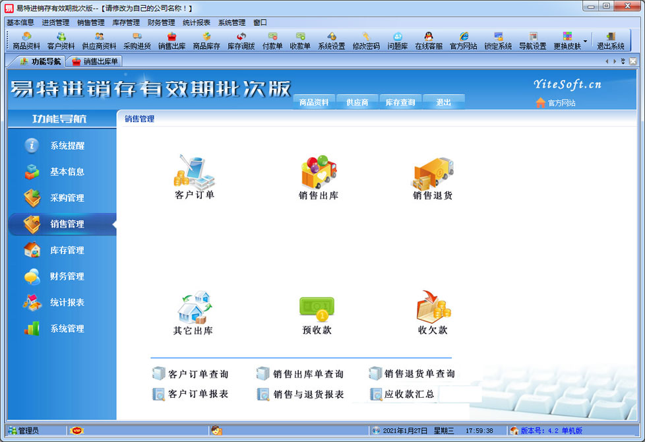Switch to the 销售出库单 tab

click(x=96, y=61)
